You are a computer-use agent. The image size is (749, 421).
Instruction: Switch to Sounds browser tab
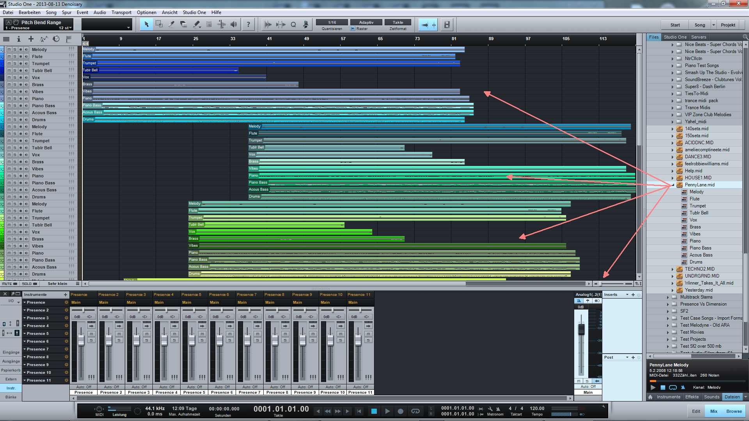(712, 397)
